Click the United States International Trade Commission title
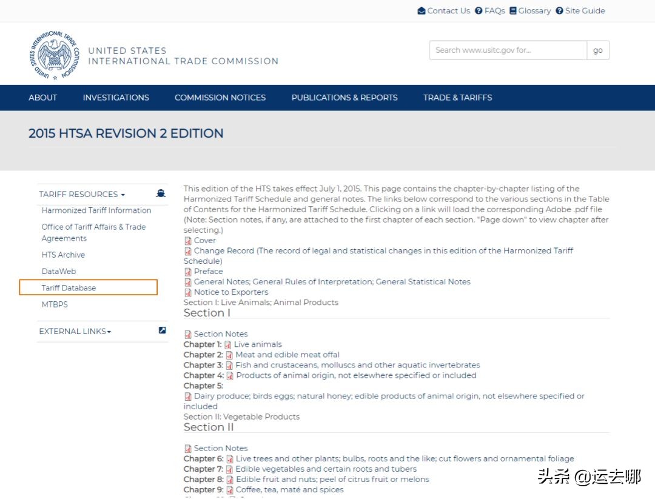This screenshot has width=655, height=499. pyautogui.click(x=183, y=56)
